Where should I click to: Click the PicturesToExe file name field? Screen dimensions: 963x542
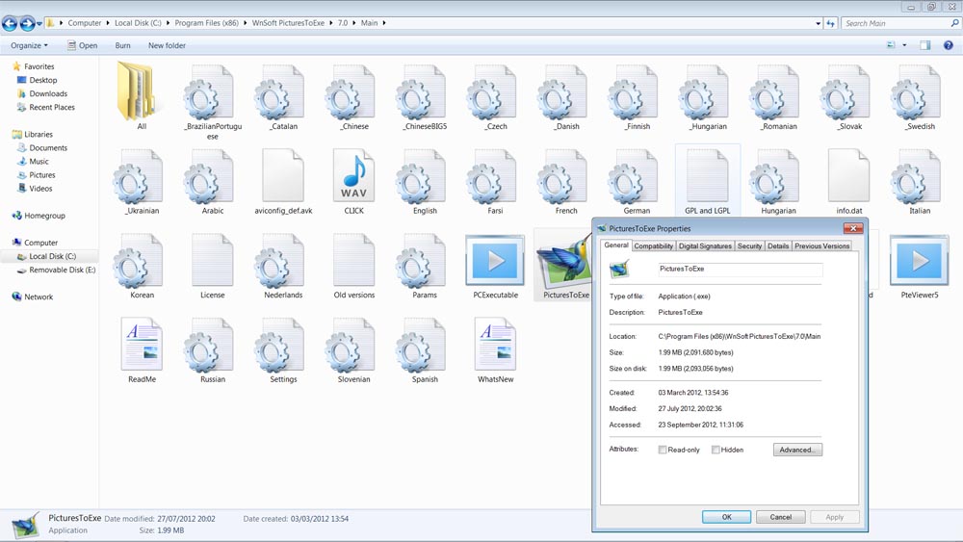(x=740, y=269)
